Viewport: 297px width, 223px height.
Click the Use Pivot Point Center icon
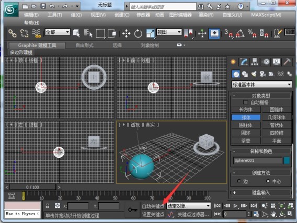188,33
